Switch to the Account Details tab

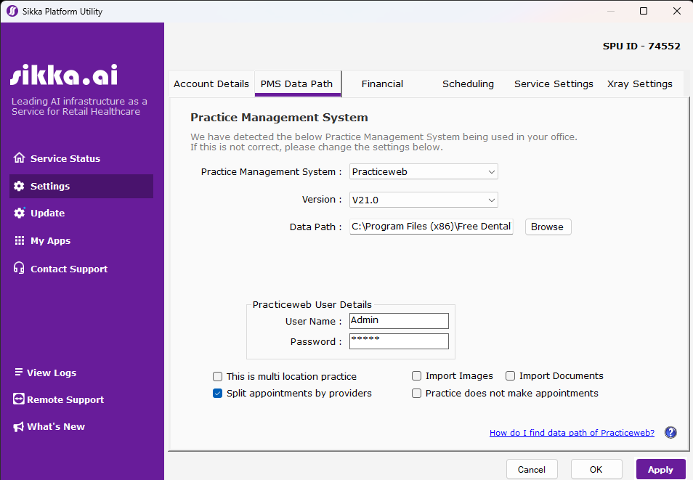coord(211,84)
